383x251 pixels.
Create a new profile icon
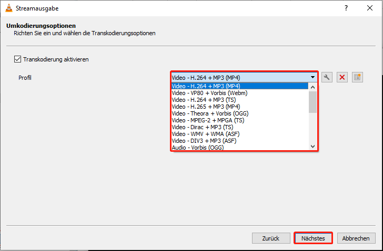357,78
